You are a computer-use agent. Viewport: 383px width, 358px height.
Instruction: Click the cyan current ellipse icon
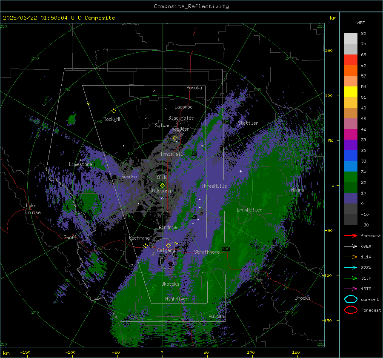[x=351, y=299]
